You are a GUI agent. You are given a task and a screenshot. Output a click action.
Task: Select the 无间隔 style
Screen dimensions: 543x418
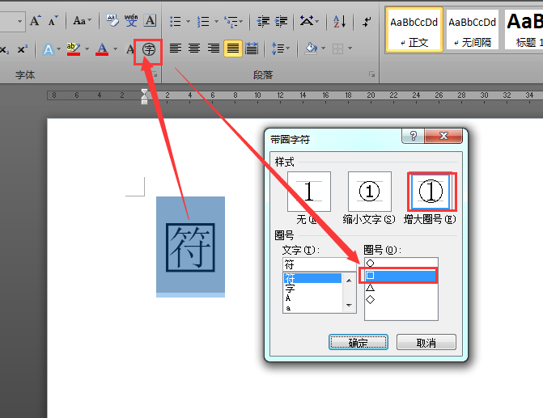coord(473,30)
